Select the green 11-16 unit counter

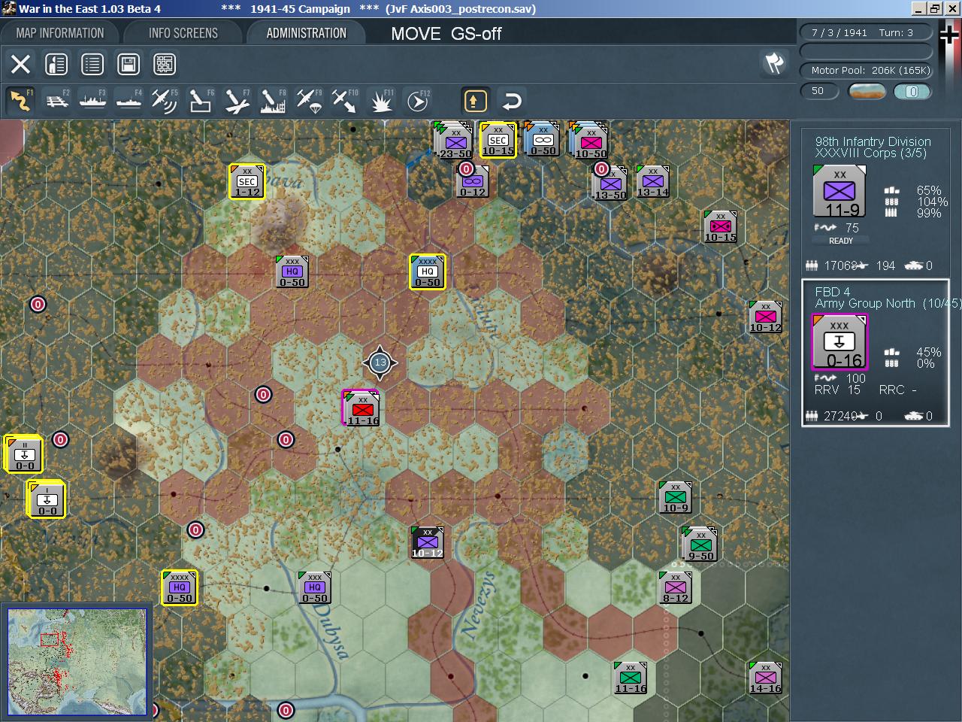click(x=630, y=678)
